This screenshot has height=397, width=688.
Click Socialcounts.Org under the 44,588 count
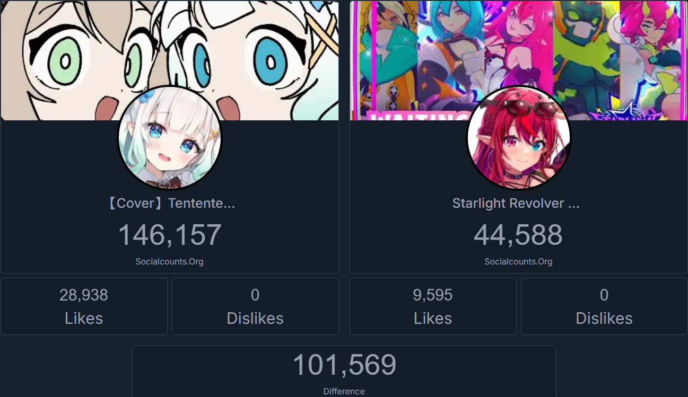[519, 261]
